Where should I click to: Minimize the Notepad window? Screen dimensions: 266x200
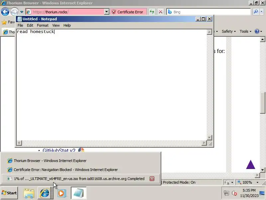tap(198, 19)
